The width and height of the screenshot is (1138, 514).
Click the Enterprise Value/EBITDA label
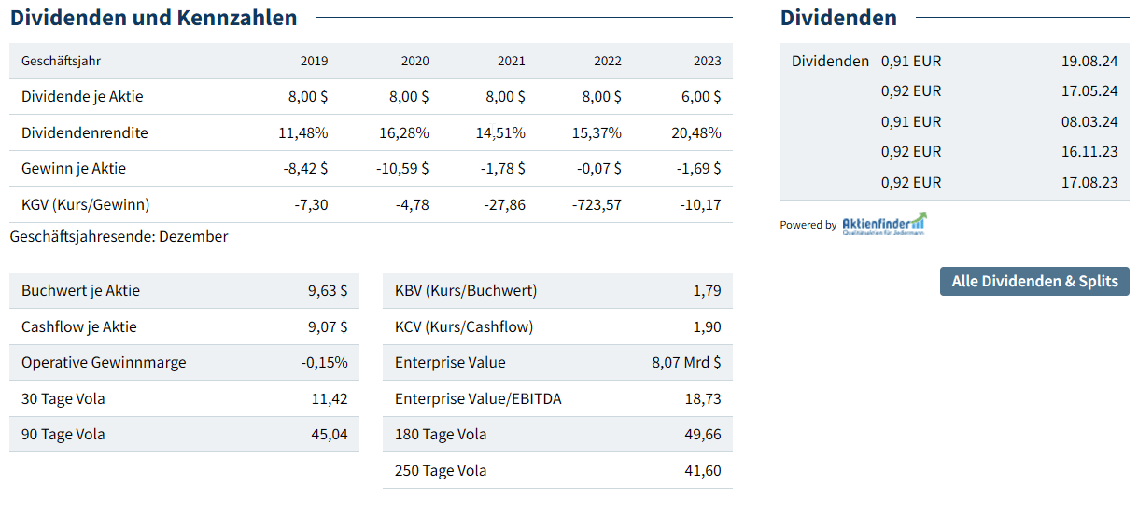click(478, 398)
